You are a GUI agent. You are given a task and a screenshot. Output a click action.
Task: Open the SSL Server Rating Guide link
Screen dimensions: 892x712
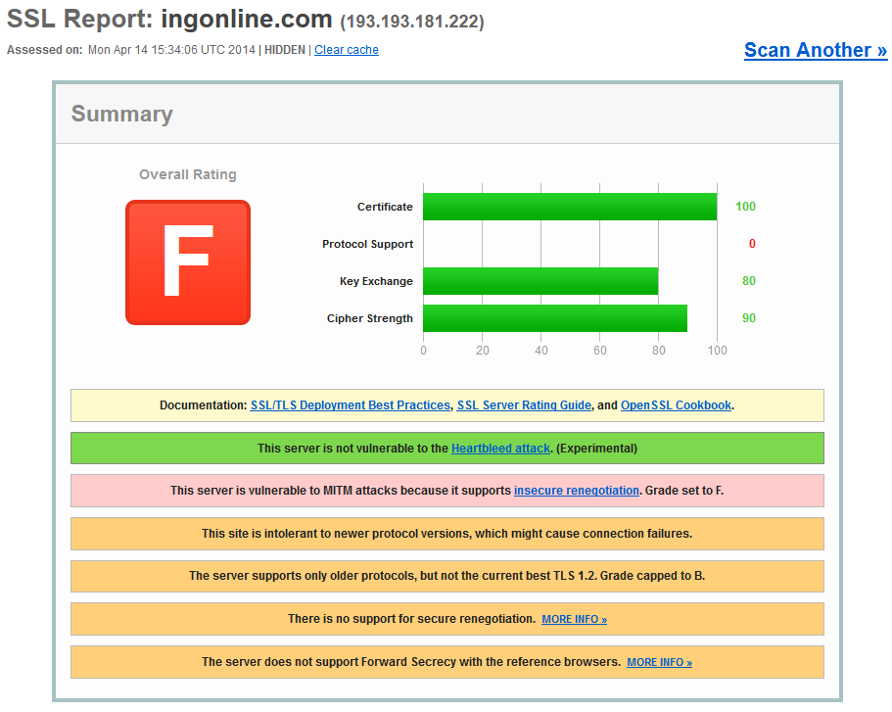(524, 405)
